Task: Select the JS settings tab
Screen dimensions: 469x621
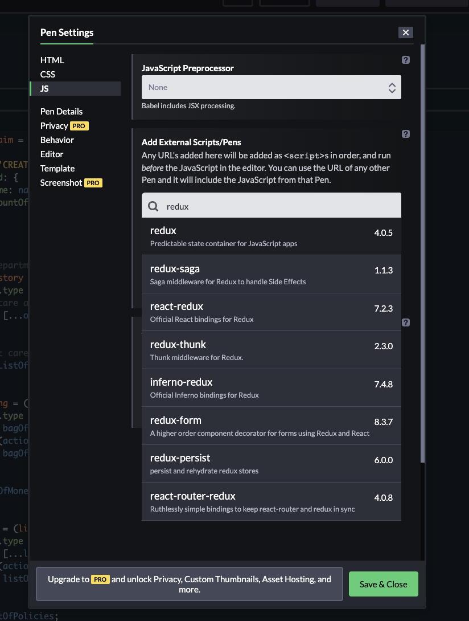Action: pos(75,89)
